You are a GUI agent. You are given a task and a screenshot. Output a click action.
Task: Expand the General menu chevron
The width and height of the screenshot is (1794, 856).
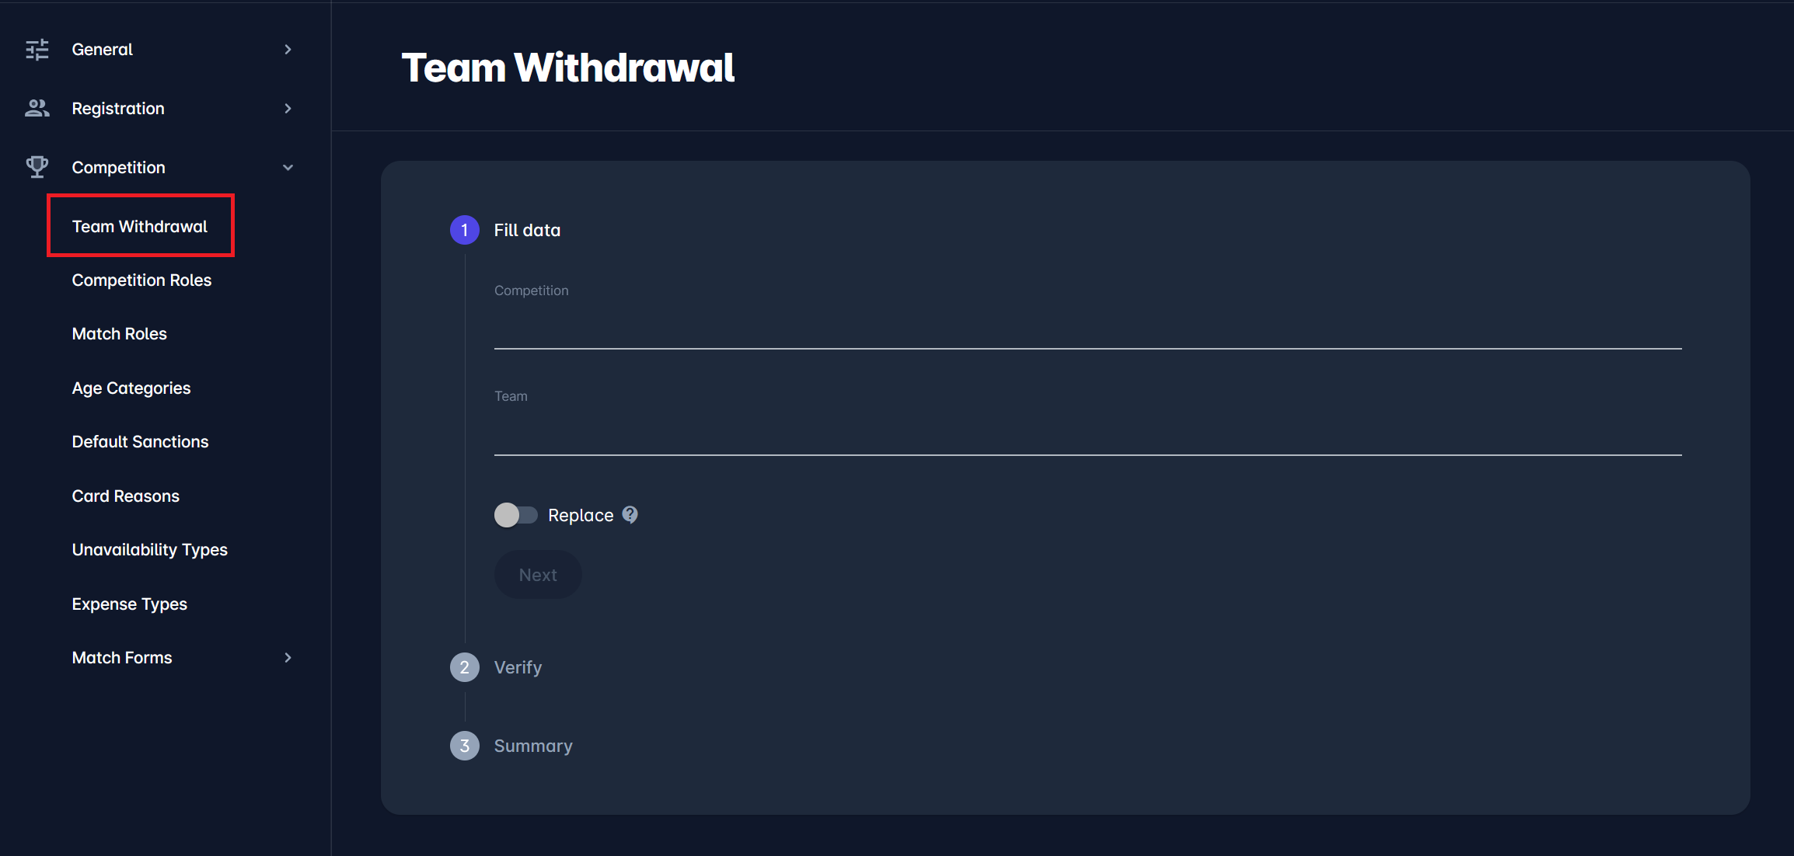coord(288,50)
